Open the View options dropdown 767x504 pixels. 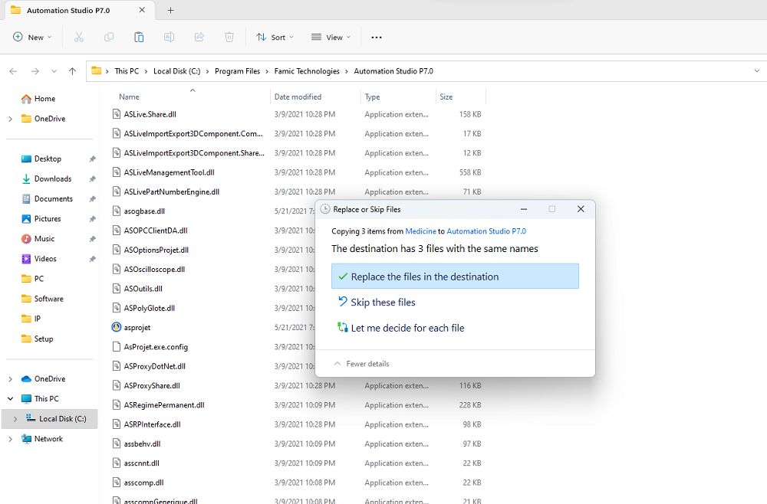331,37
